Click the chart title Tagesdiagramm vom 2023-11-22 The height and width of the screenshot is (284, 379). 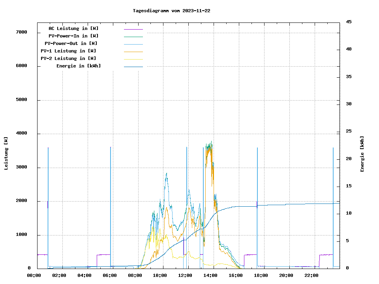pyautogui.click(x=171, y=11)
